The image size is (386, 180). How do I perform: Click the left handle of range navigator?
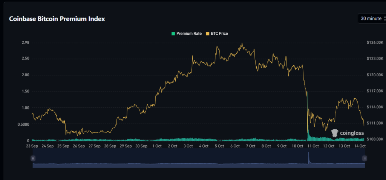tap(33, 158)
